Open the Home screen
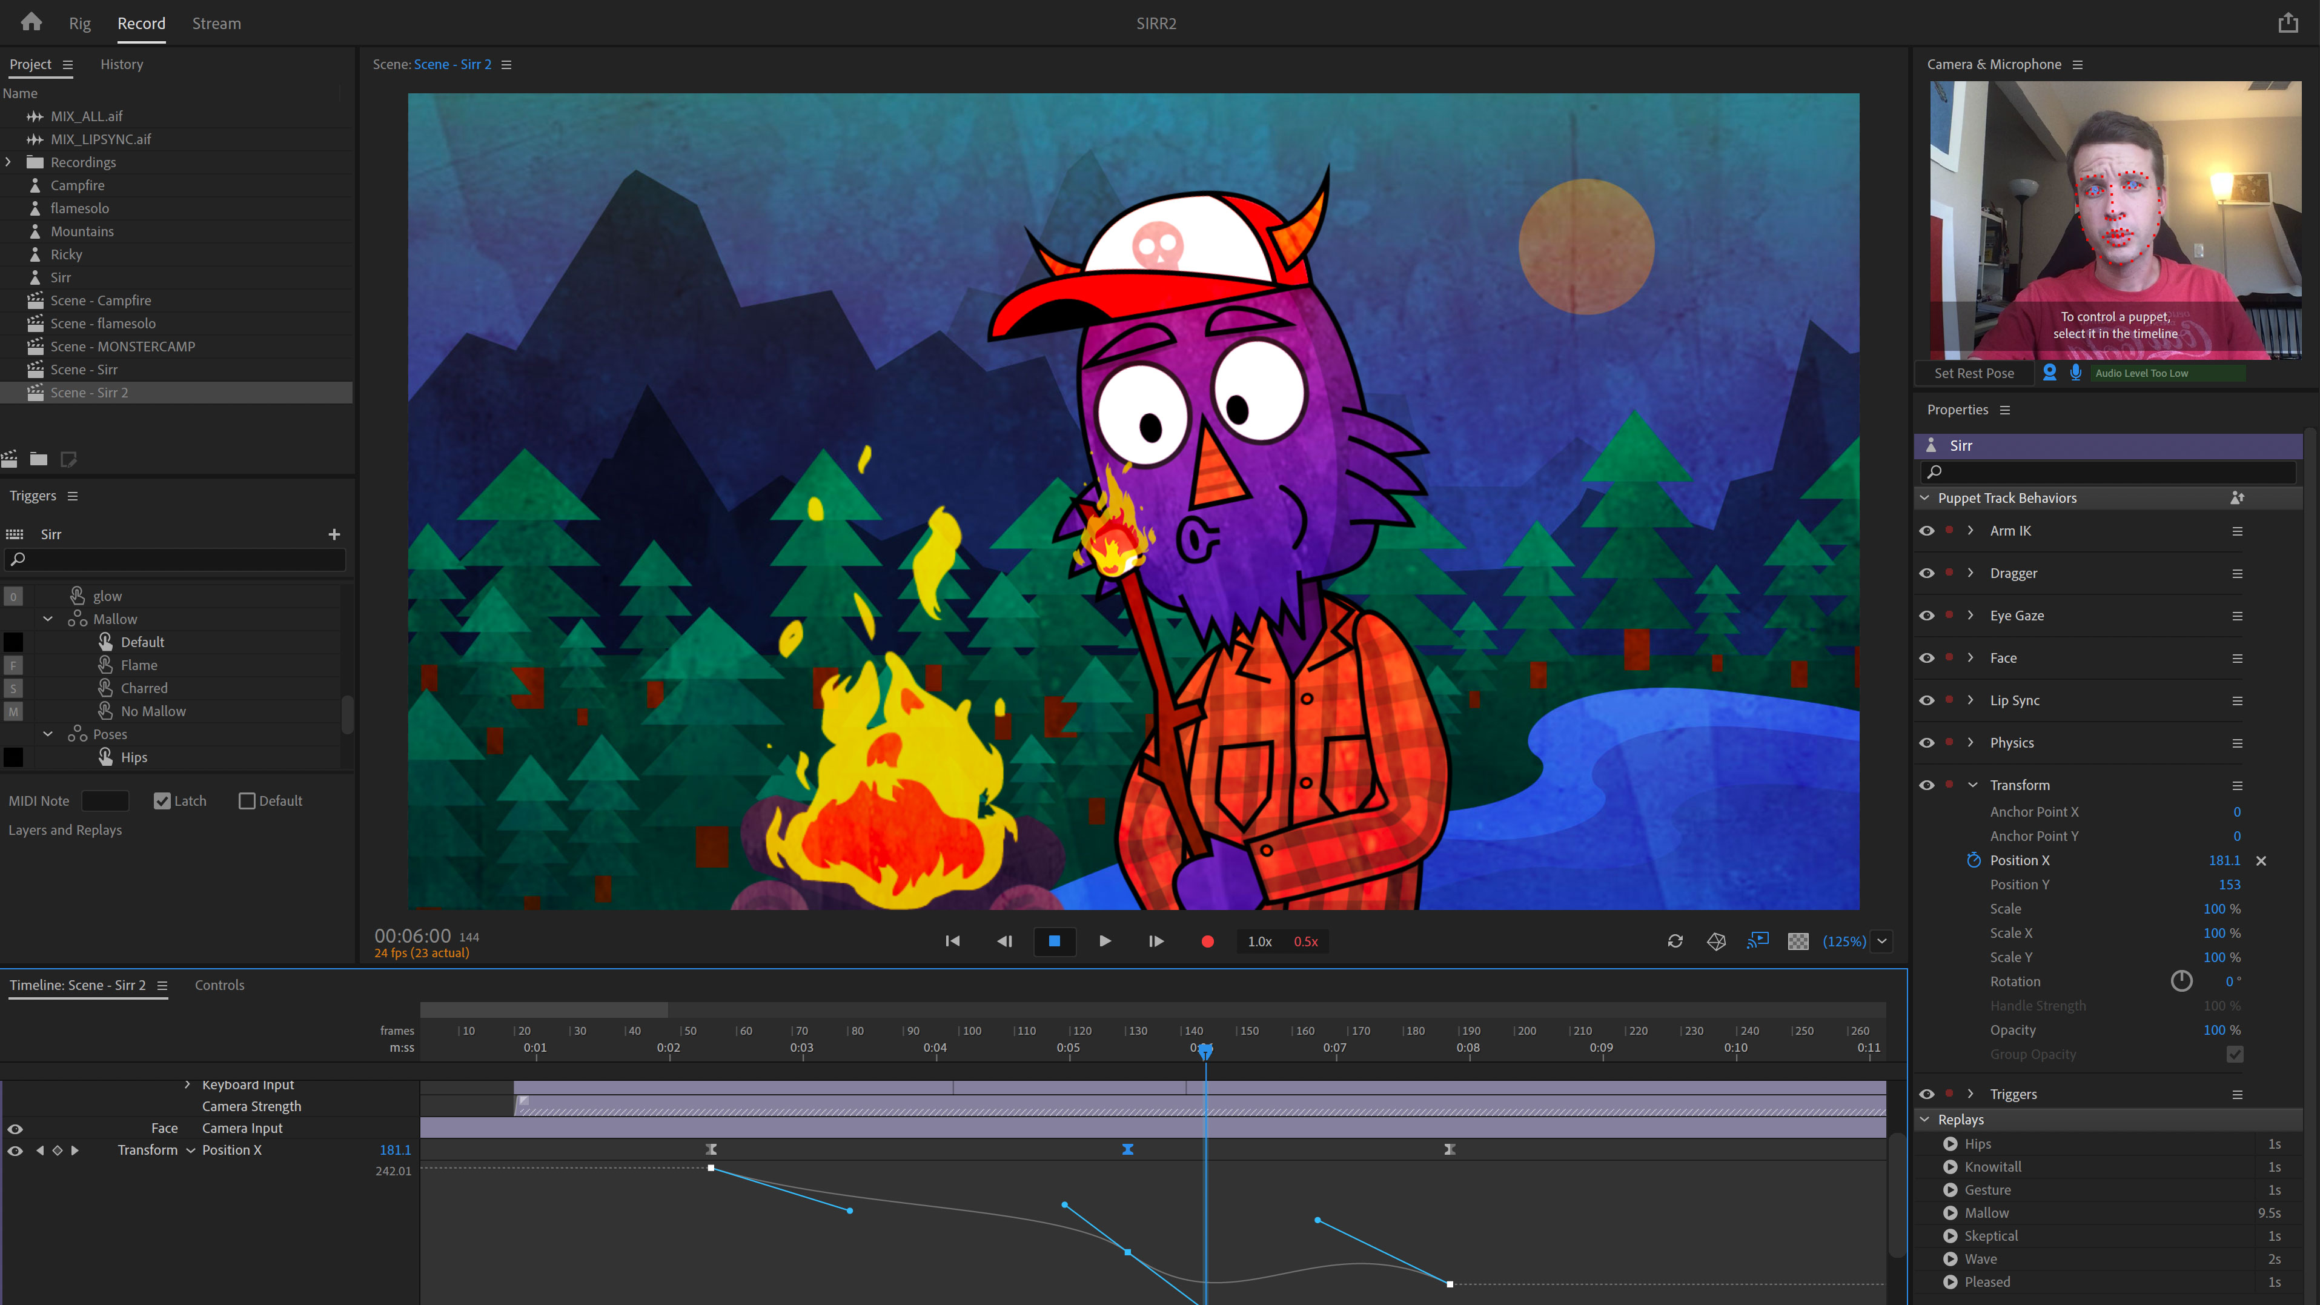The width and height of the screenshot is (2320, 1305). tap(31, 22)
